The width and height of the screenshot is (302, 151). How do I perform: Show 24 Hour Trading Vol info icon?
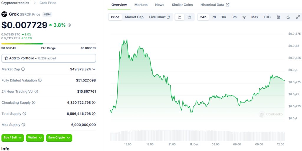tap(36, 91)
